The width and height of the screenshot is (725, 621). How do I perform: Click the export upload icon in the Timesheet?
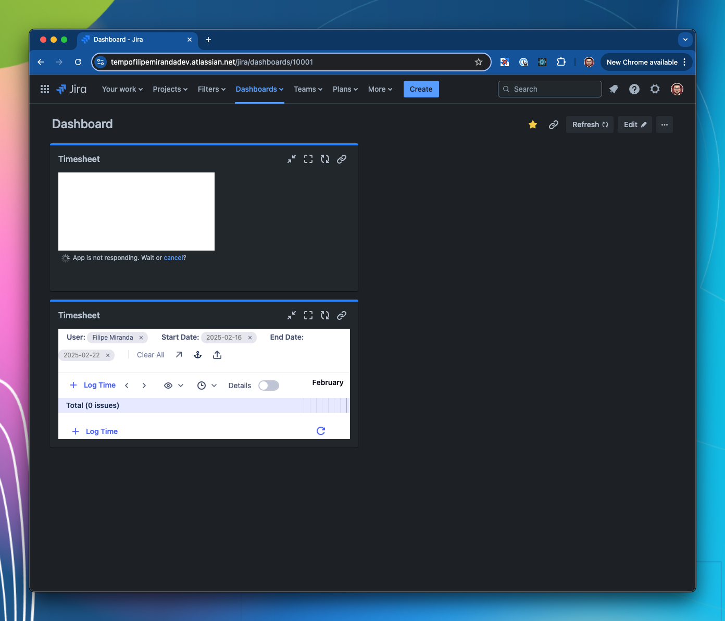pyautogui.click(x=217, y=355)
